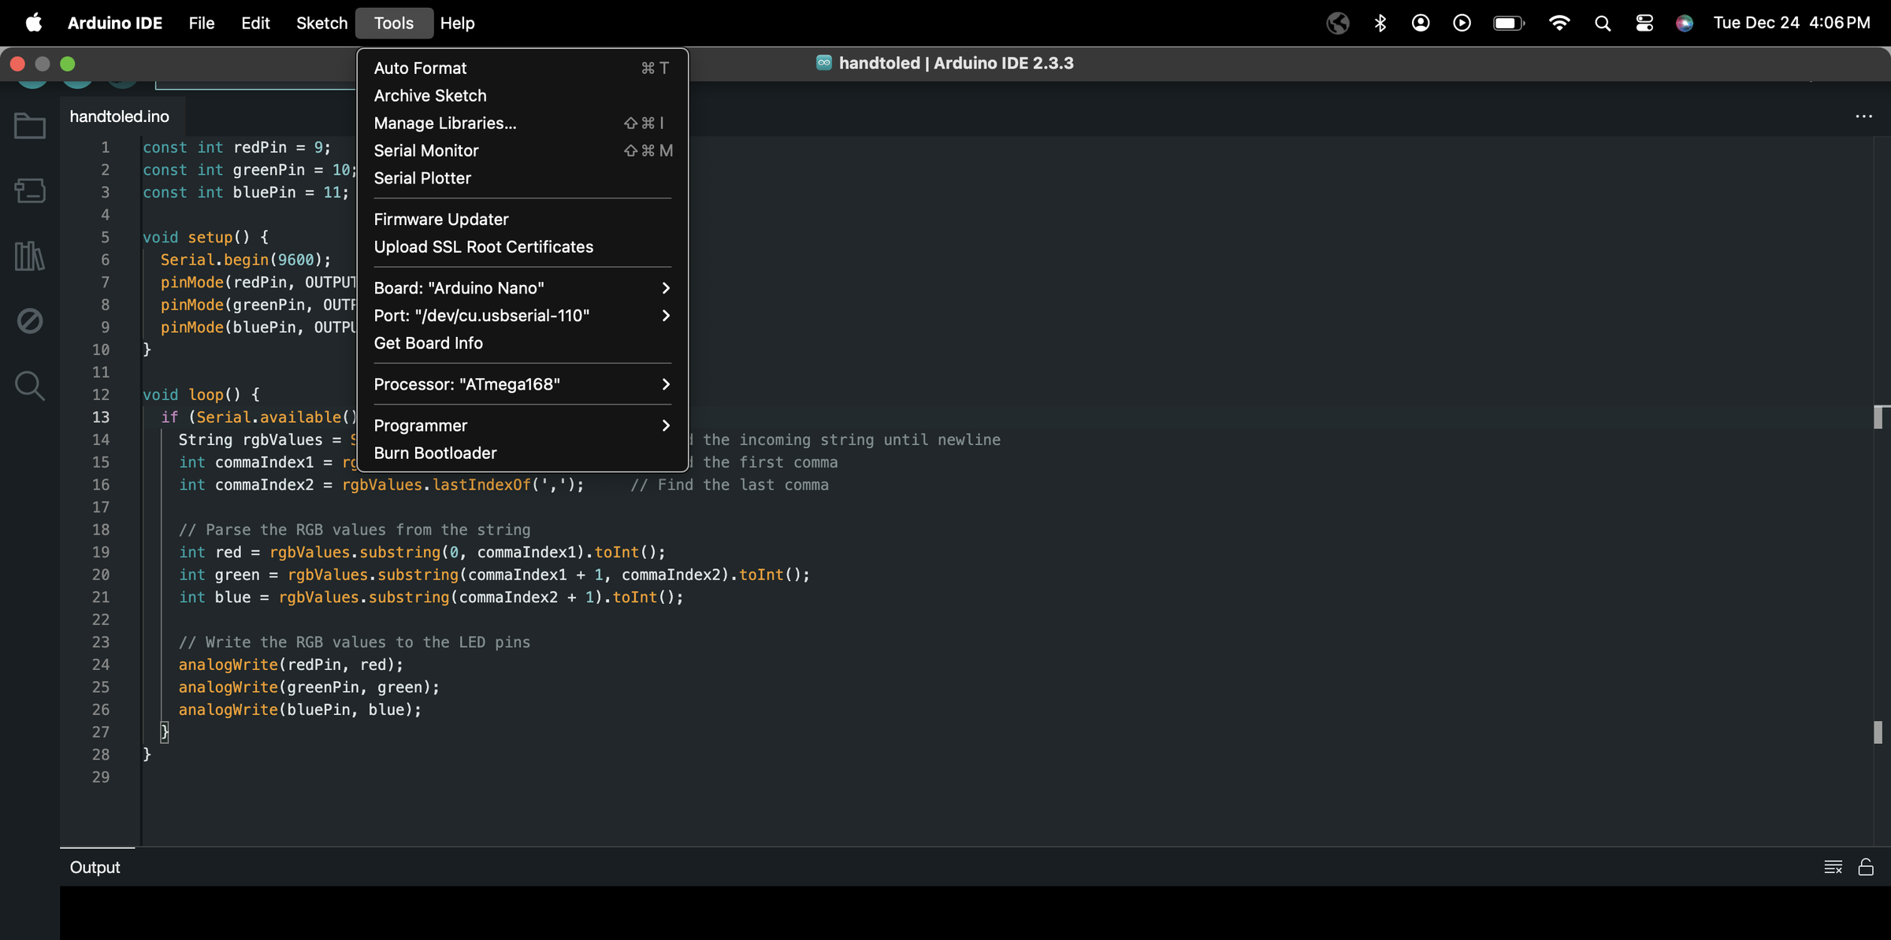Open the Library Manager sidebar icon
1891x940 pixels.
[x=30, y=256]
